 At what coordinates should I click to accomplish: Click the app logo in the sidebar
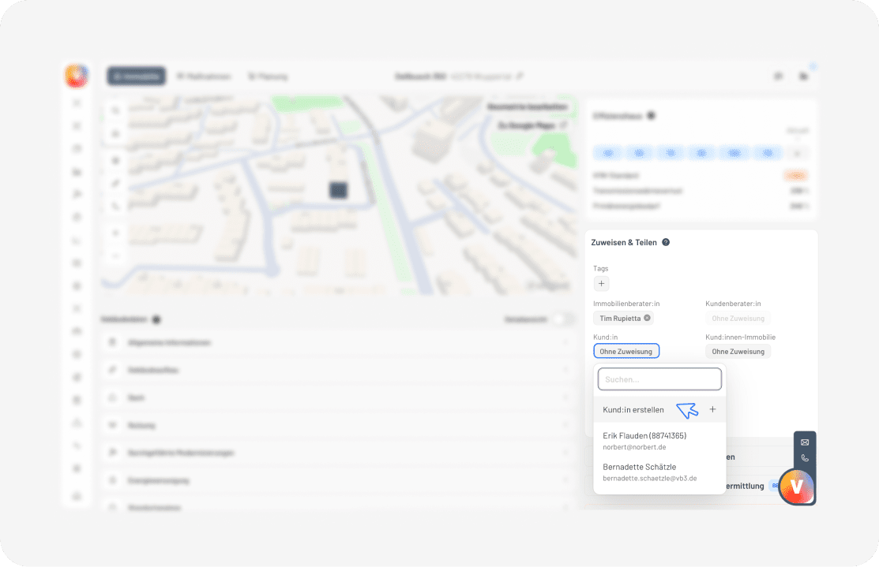pyautogui.click(x=77, y=76)
